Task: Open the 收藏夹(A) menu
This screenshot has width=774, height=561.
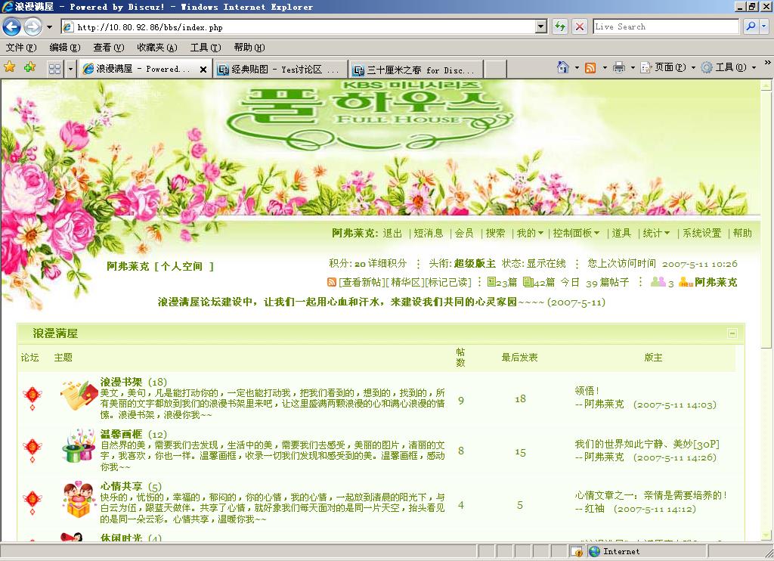Action: pyautogui.click(x=157, y=48)
